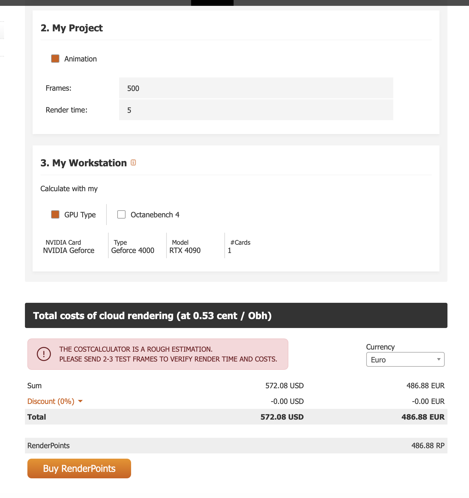Uncheck the GPU Type option

(55, 214)
